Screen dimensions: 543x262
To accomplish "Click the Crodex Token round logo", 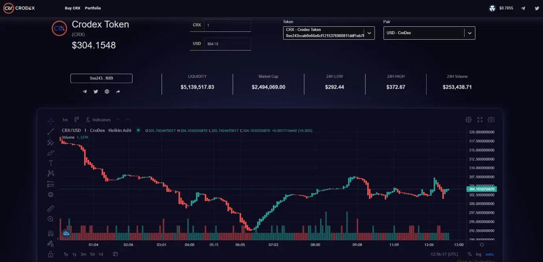I will [60, 28].
